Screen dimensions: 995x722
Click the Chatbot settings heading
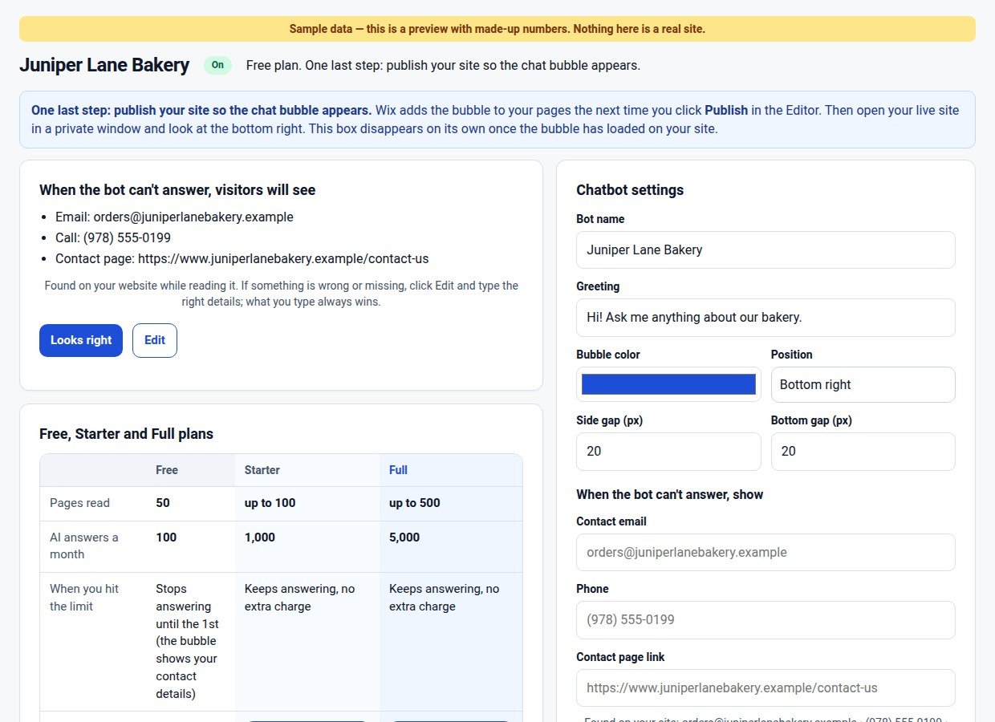click(630, 190)
